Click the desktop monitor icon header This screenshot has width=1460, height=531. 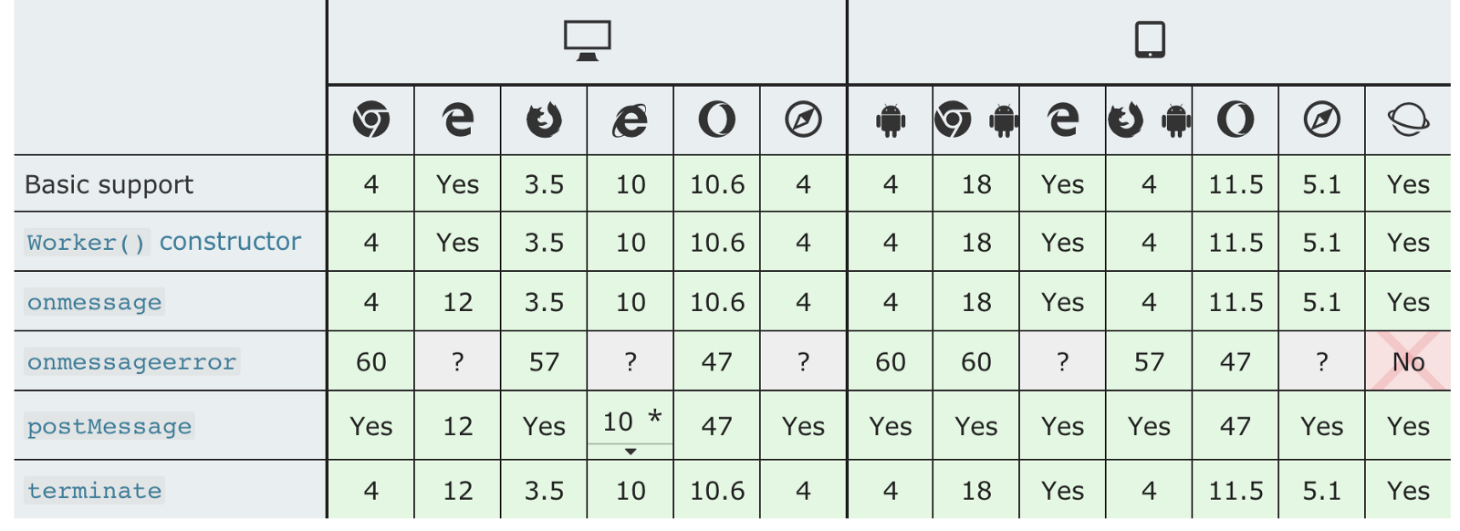(x=587, y=41)
